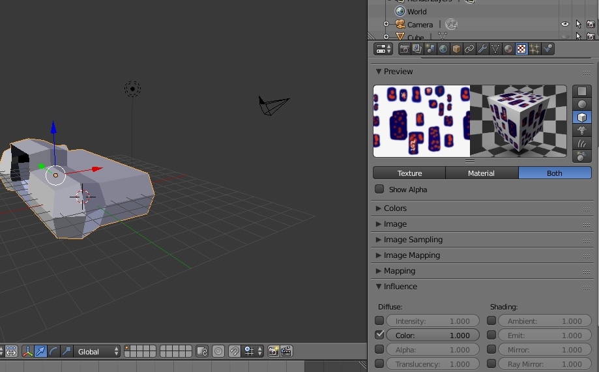Select the sphere preview shape
This screenshot has height=372, width=599.
point(581,104)
